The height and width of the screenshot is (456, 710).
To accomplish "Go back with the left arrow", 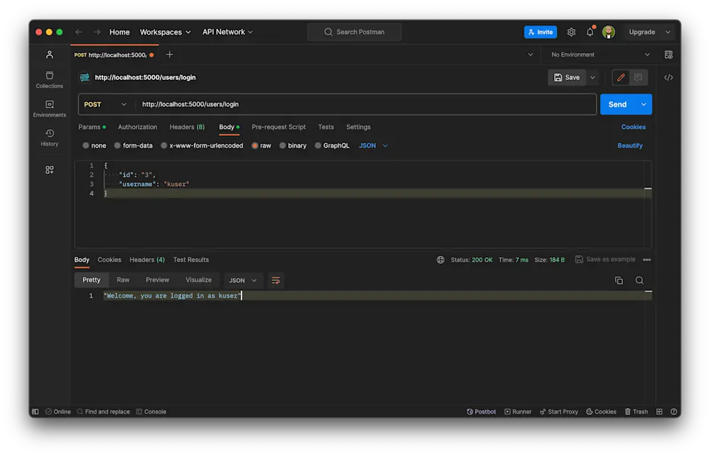I will pos(79,32).
